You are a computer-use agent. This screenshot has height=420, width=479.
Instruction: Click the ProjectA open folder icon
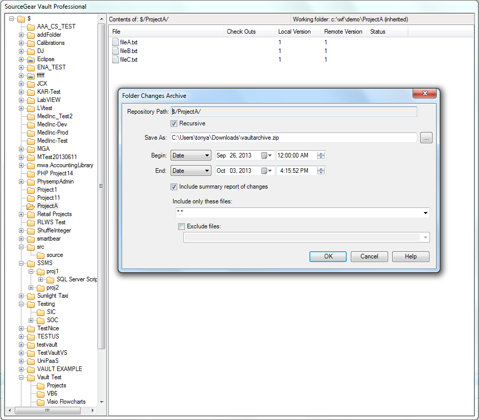coord(31,206)
